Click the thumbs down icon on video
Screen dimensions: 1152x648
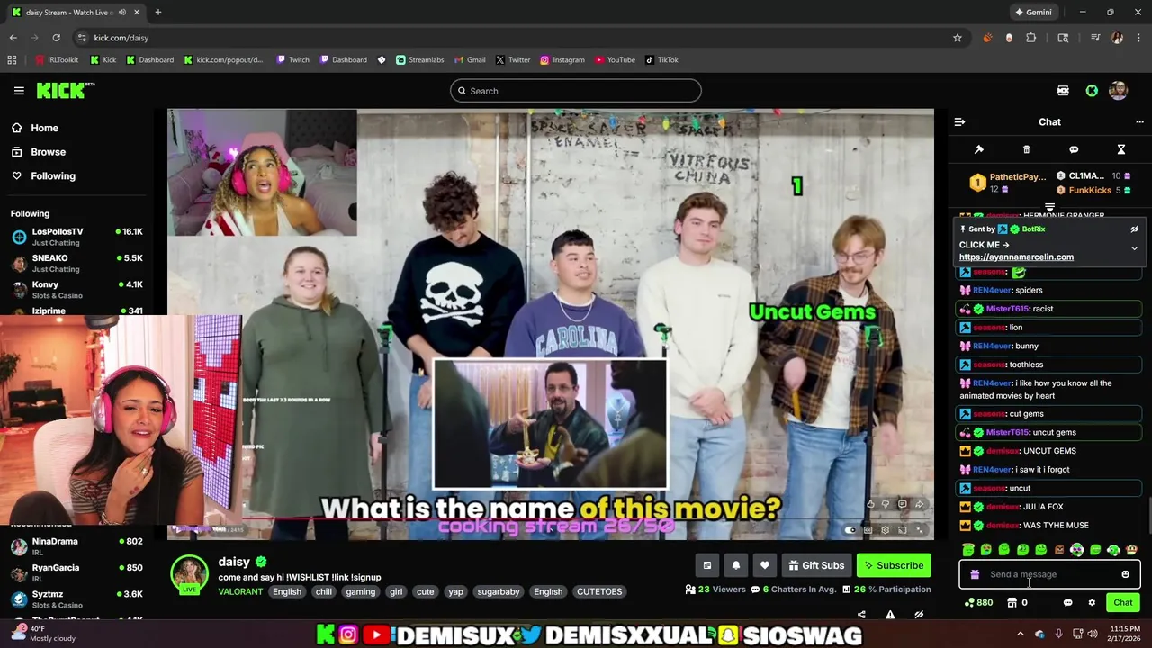[x=886, y=504]
